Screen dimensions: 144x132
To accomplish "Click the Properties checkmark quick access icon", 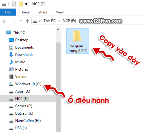I will coord(14,4).
